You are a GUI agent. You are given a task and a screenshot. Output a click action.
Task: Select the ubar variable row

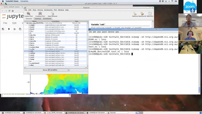pyautogui.click(x=56, y=65)
